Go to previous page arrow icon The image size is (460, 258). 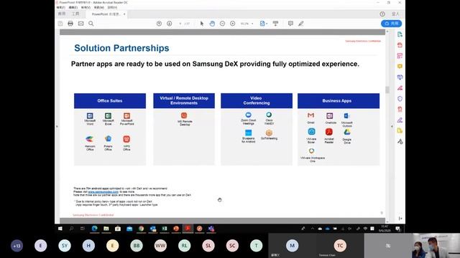159,24
